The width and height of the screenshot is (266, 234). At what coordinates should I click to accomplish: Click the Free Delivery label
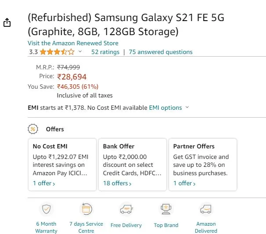[126, 225]
